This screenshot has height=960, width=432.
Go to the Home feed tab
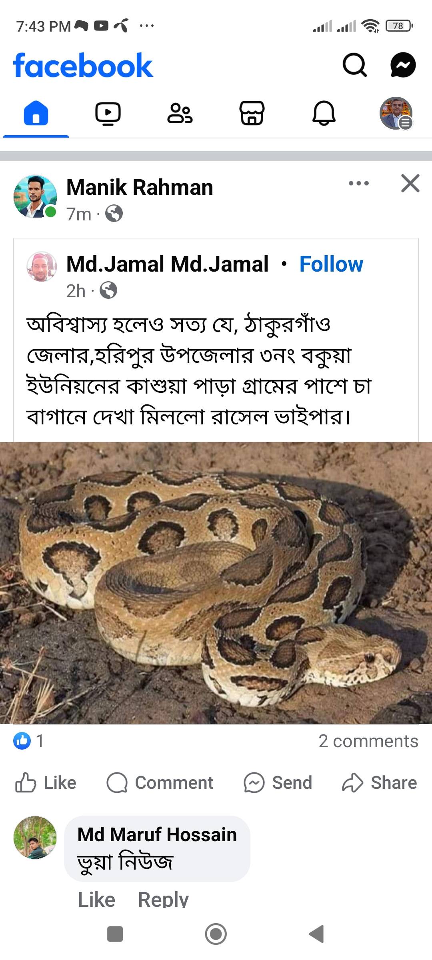(x=36, y=113)
